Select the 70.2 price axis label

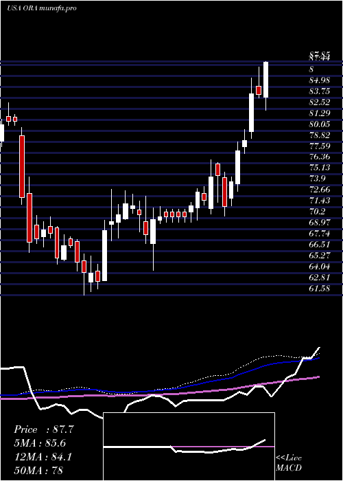click(317, 212)
